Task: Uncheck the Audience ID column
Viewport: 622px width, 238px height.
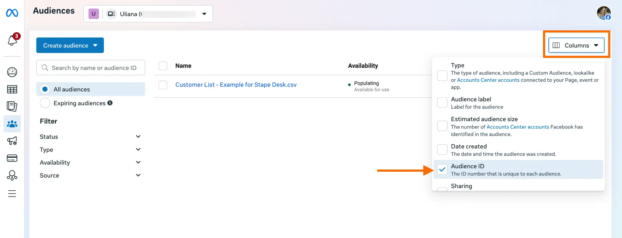Action: coord(442,170)
